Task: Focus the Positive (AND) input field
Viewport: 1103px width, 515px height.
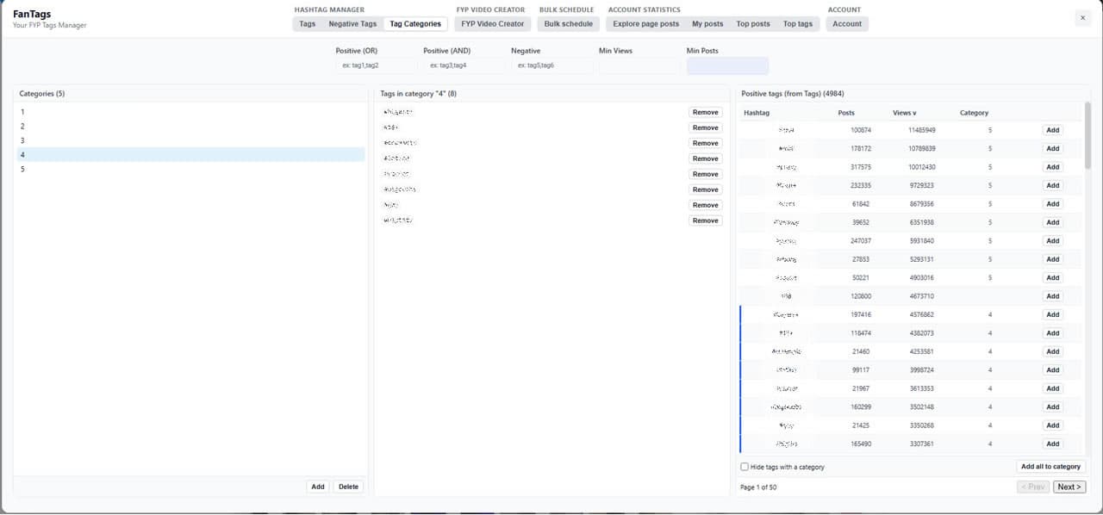Action: 464,65
